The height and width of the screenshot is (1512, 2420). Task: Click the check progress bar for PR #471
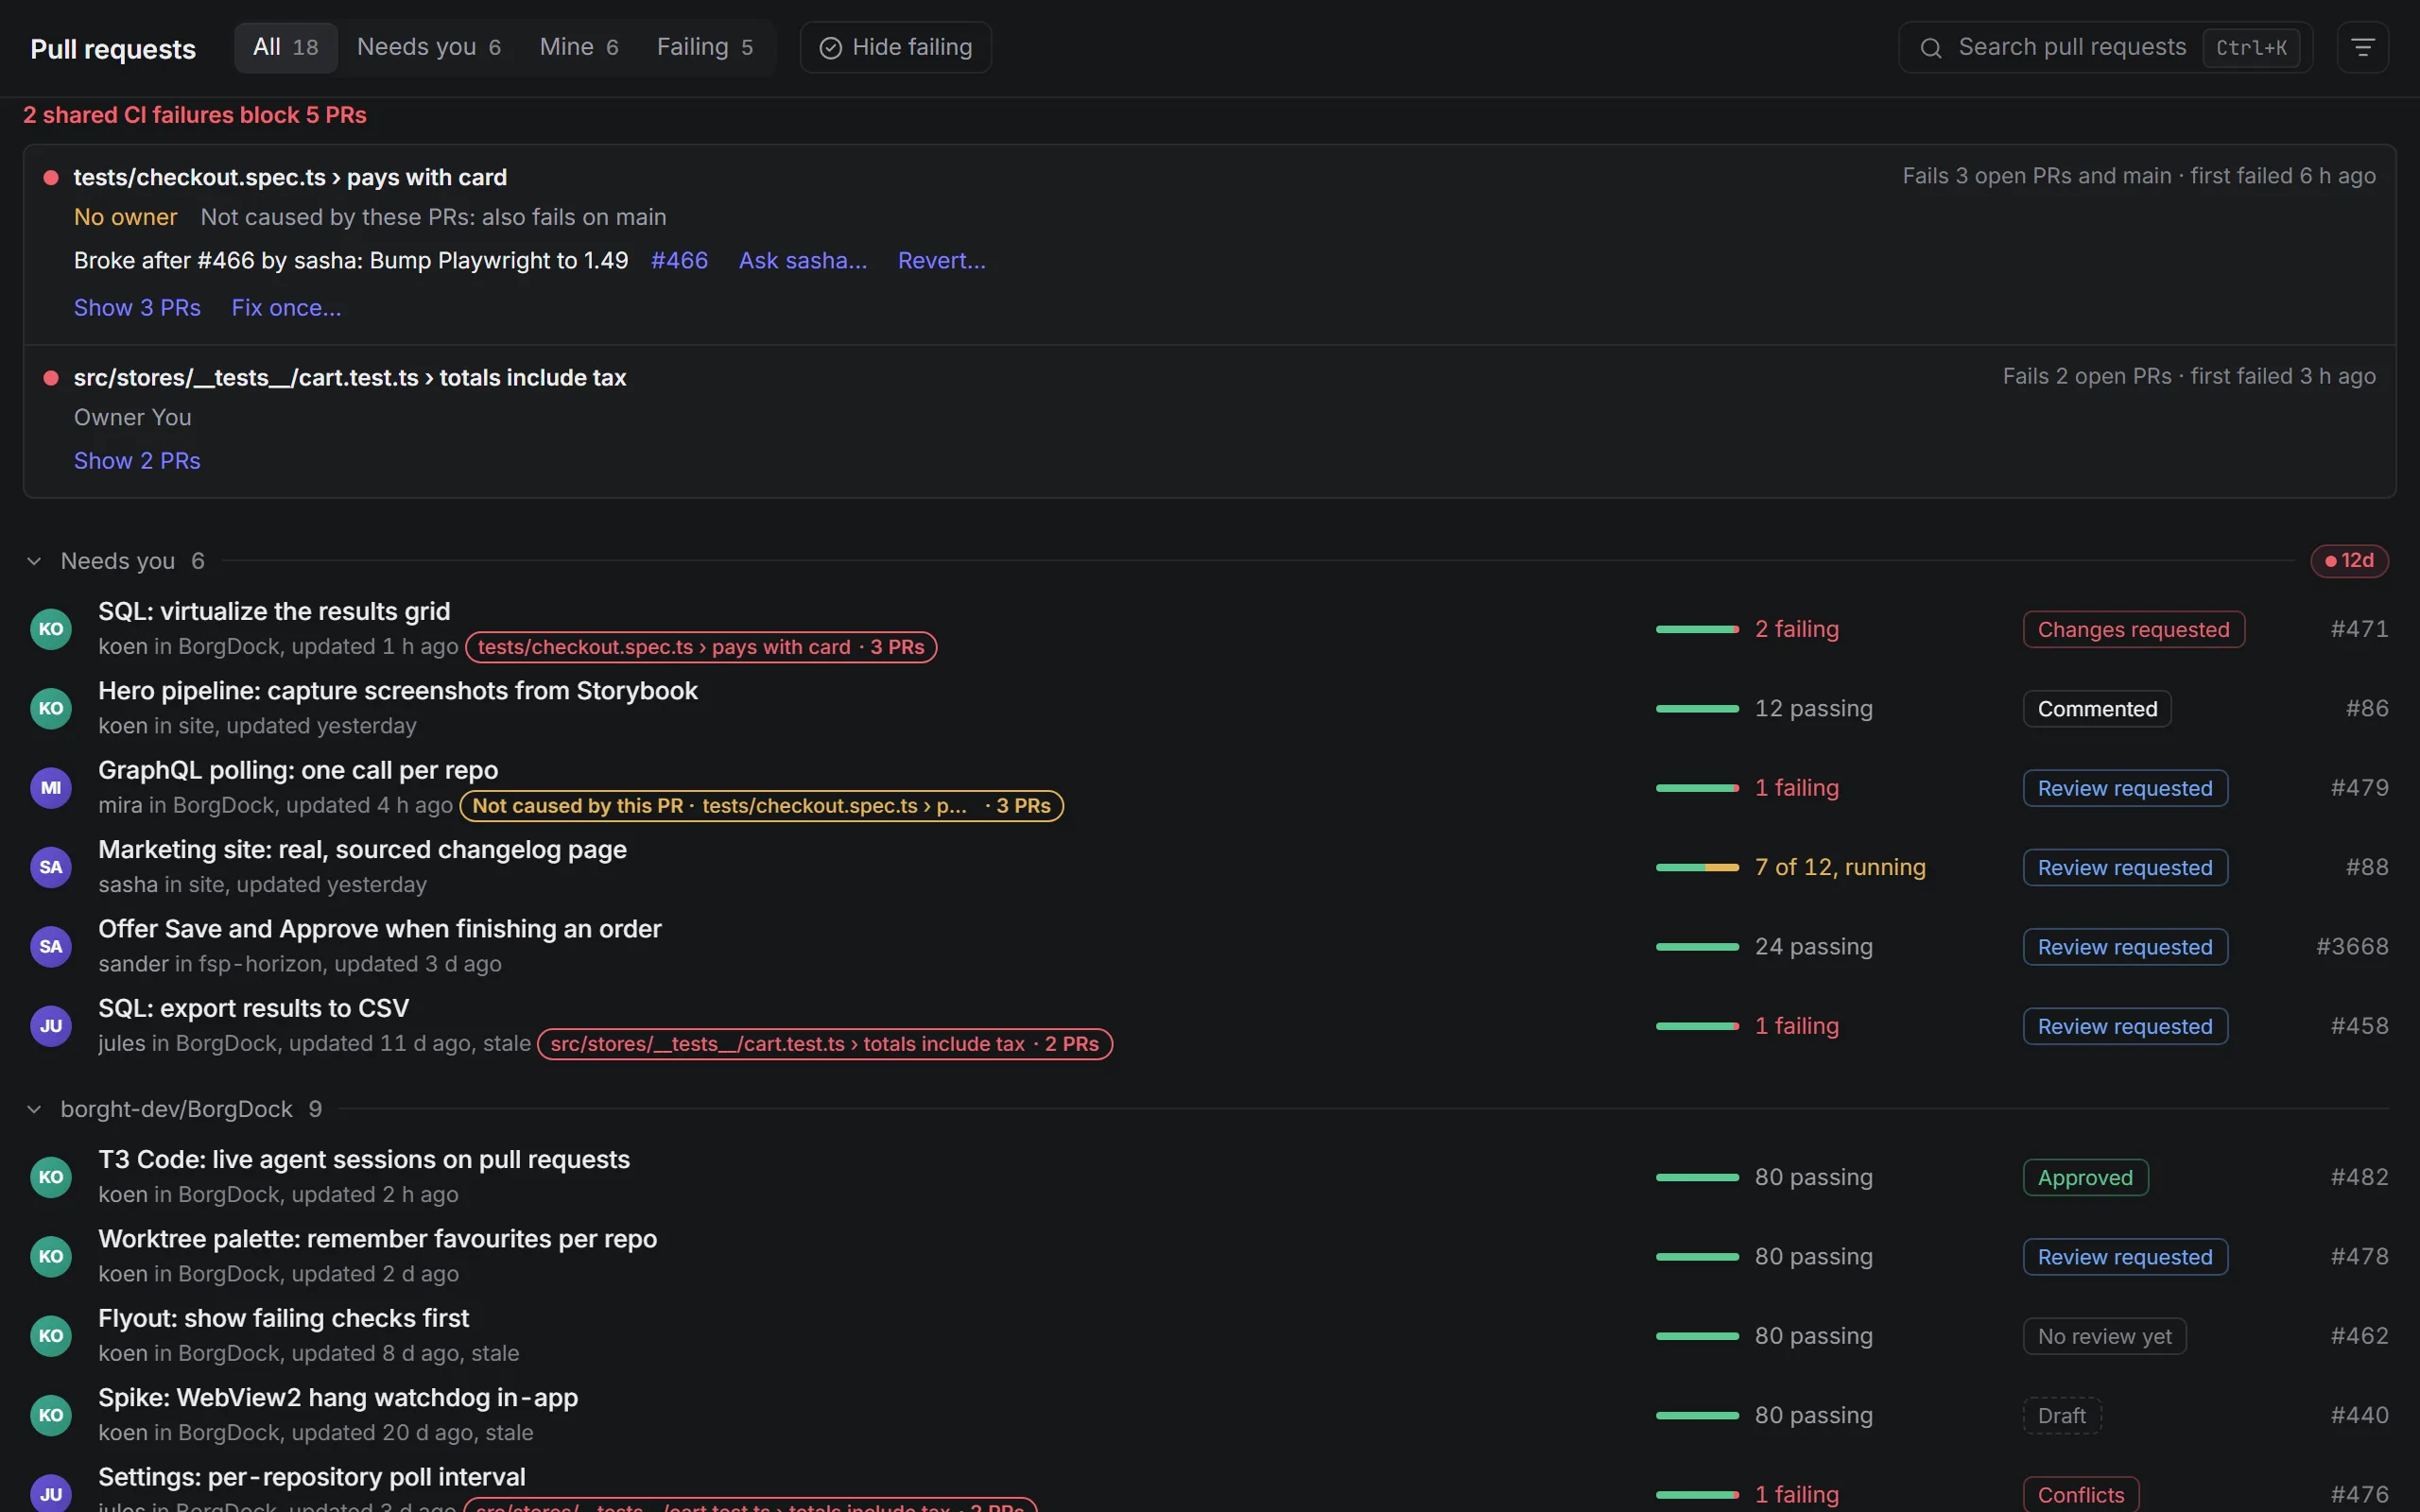(1697, 629)
